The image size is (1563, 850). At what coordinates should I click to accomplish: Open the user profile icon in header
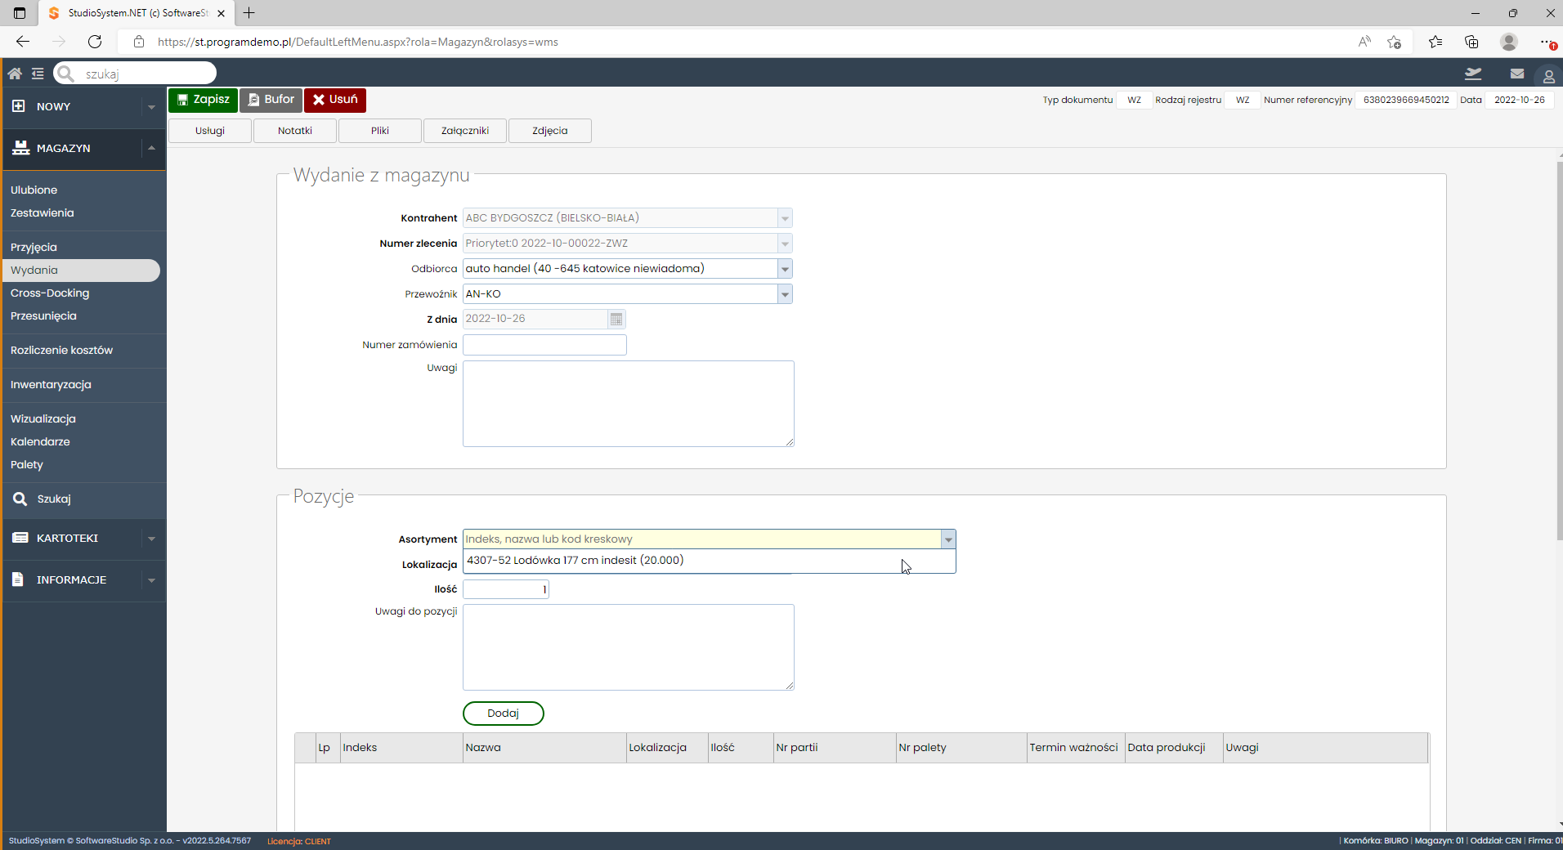pos(1548,76)
